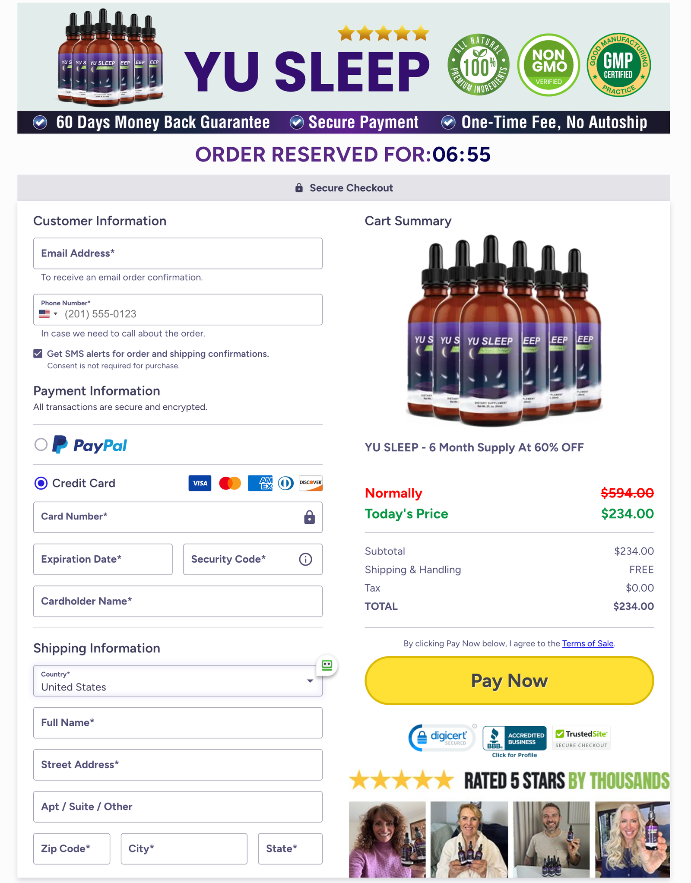
Task: Click the DigiCert Secured badge
Action: 442,738
